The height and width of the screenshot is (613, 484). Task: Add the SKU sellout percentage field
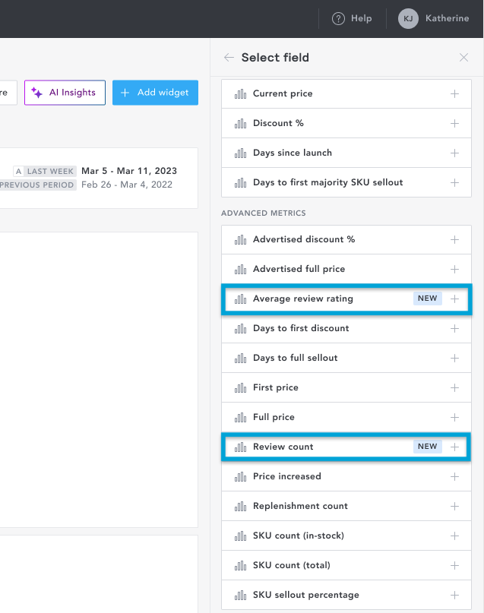[454, 595]
